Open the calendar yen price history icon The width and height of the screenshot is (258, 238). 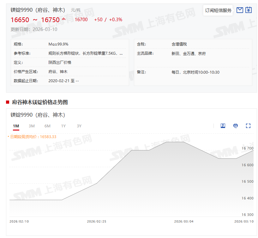pyautogui.click(x=249, y=10)
